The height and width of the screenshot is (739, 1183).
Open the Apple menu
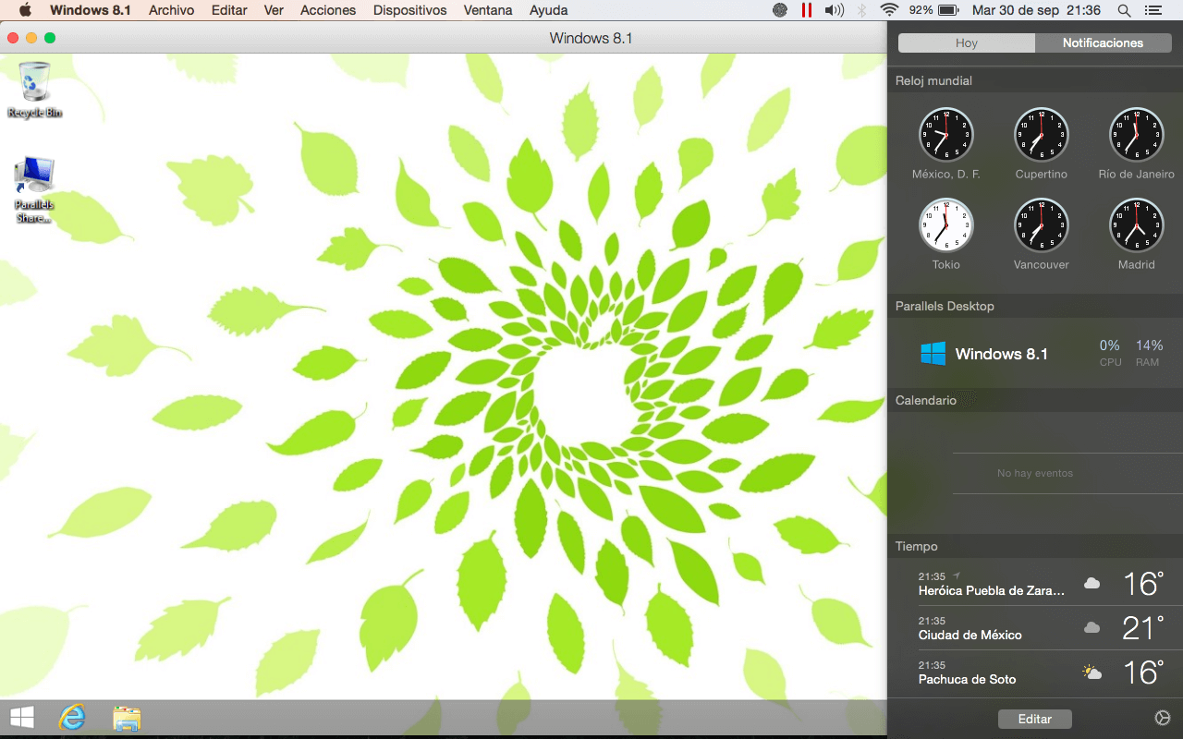tap(25, 10)
